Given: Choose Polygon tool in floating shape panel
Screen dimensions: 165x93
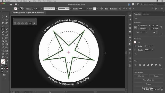Looking at the screenshot, I should point(26,24).
